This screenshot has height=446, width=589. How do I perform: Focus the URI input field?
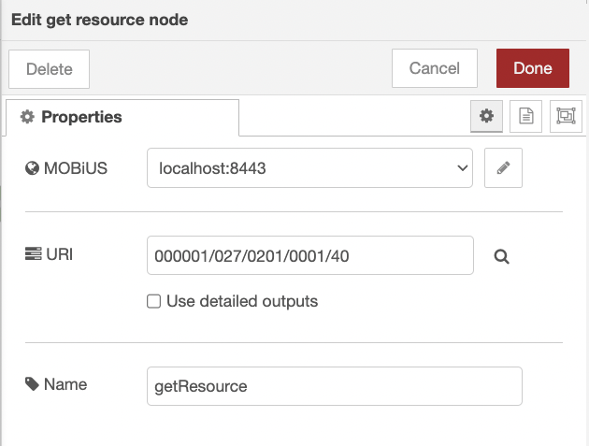(x=309, y=255)
